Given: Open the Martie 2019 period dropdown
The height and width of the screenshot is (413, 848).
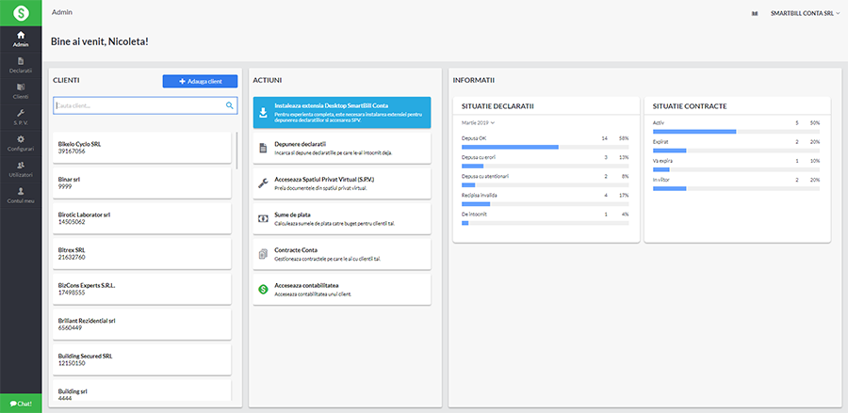Looking at the screenshot, I should [479, 122].
